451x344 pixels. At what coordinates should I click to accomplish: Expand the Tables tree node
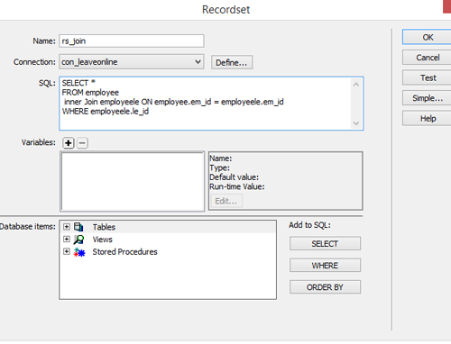tap(67, 227)
